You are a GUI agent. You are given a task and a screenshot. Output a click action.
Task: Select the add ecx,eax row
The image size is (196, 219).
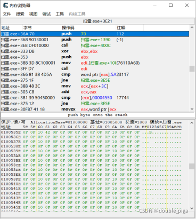click(x=95, y=92)
